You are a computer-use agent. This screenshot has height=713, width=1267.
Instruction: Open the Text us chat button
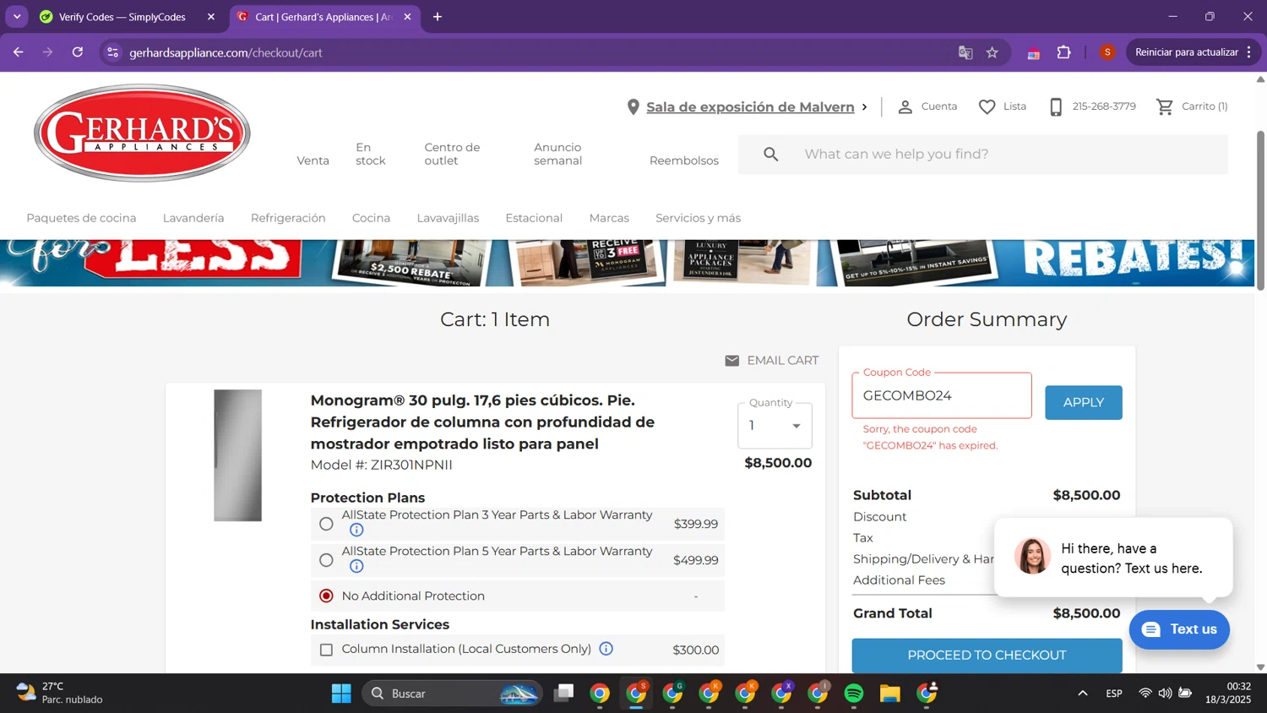click(x=1179, y=629)
